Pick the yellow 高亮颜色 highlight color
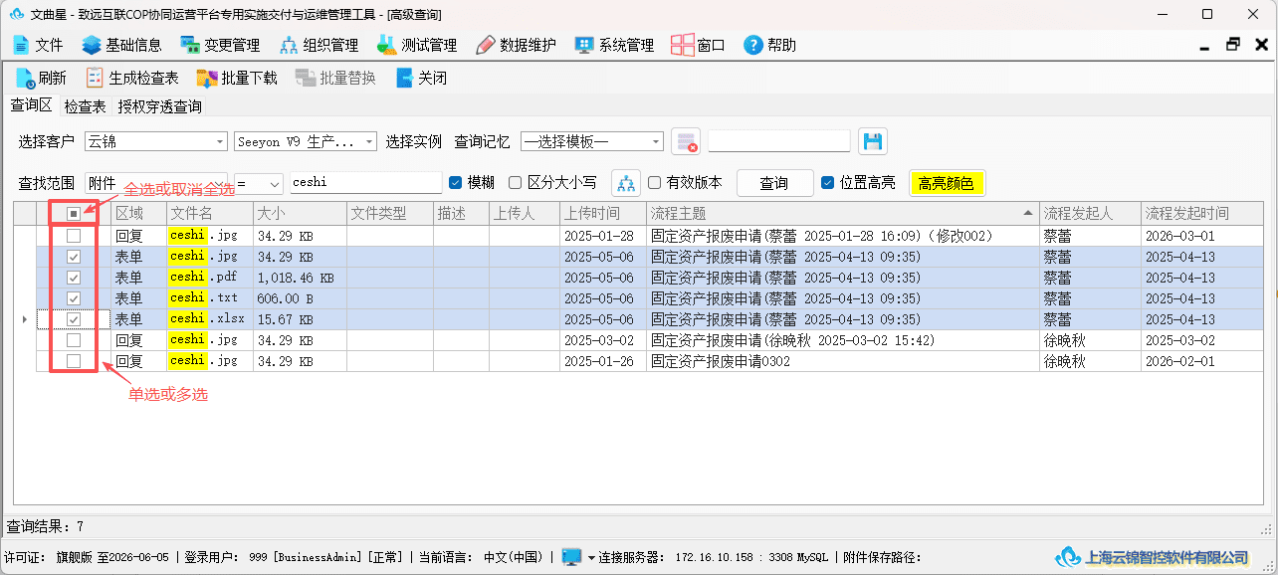 point(947,183)
